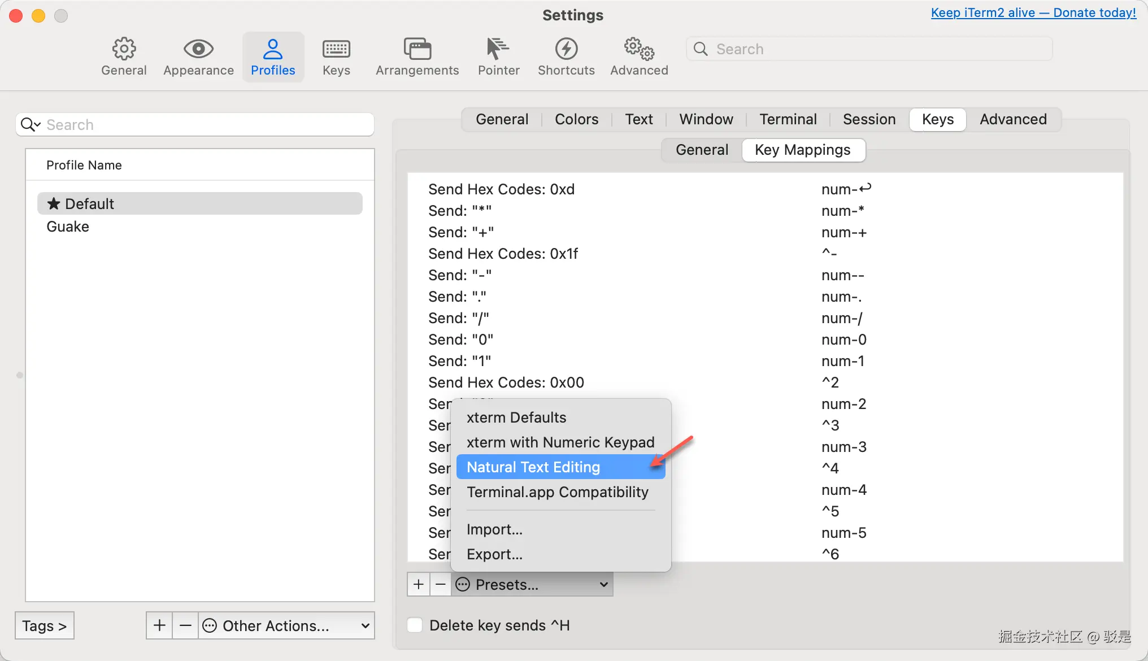1148x661 pixels.
Task: Open the Appearance eye icon
Action: pos(198,50)
